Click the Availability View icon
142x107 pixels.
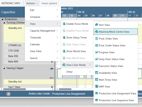tap(96, 73)
